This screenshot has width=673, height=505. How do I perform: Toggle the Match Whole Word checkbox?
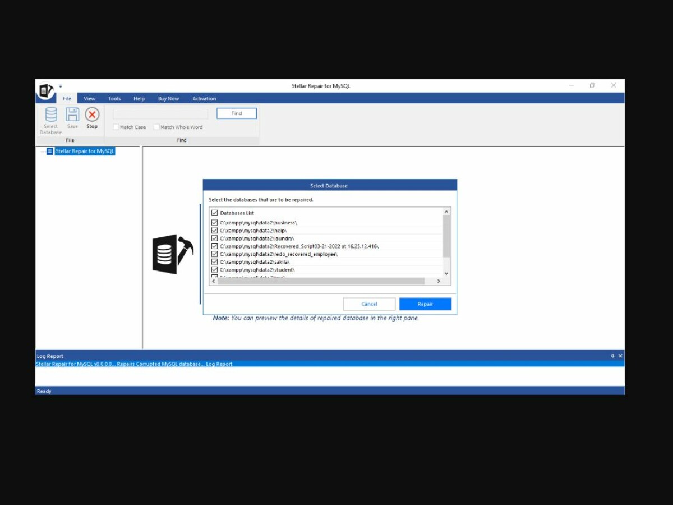point(156,127)
